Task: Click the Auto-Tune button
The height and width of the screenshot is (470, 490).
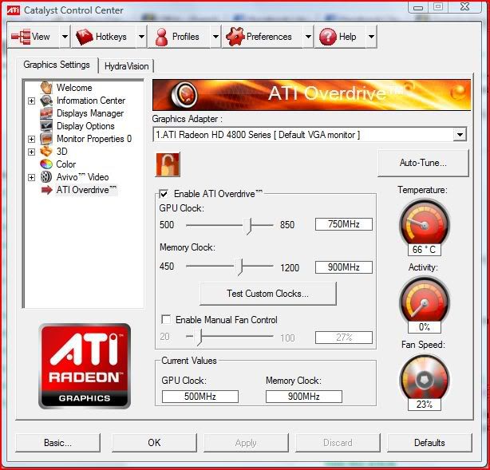Action: pyautogui.click(x=423, y=163)
